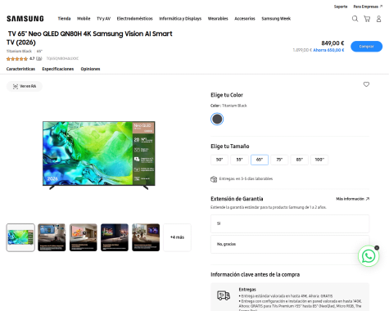The height and width of the screenshot is (311, 389).
Task: Click the delivery box icon
Action: pyautogui.click(x=214, y=179)
